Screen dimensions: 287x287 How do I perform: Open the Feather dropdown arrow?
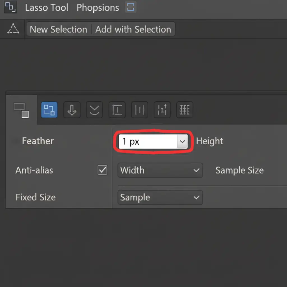tap(182, 142)
